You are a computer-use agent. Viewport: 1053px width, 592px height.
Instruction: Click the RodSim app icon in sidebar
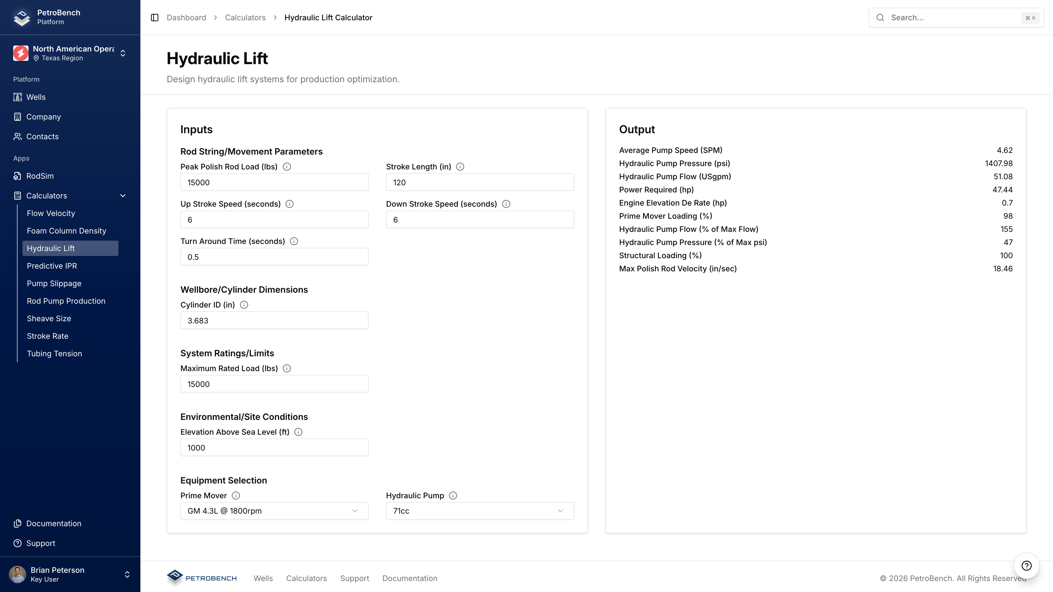[x=17, y=176]
